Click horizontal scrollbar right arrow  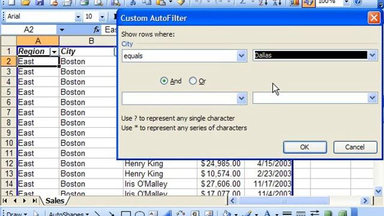pos(365,201)
